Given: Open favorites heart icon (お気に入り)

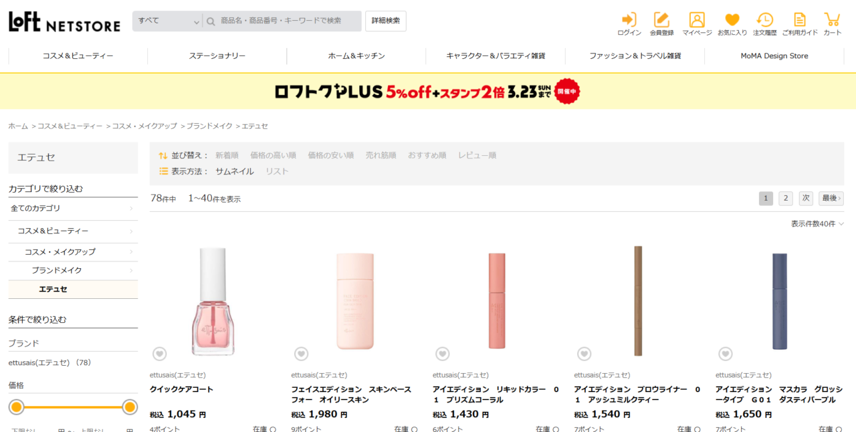Looking at the screenshot, I should coord(732,23).
